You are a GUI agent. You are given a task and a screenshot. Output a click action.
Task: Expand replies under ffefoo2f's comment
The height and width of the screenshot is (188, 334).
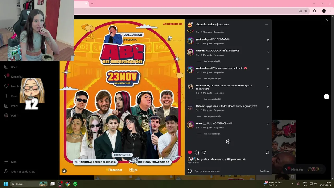tap(212, 116)
